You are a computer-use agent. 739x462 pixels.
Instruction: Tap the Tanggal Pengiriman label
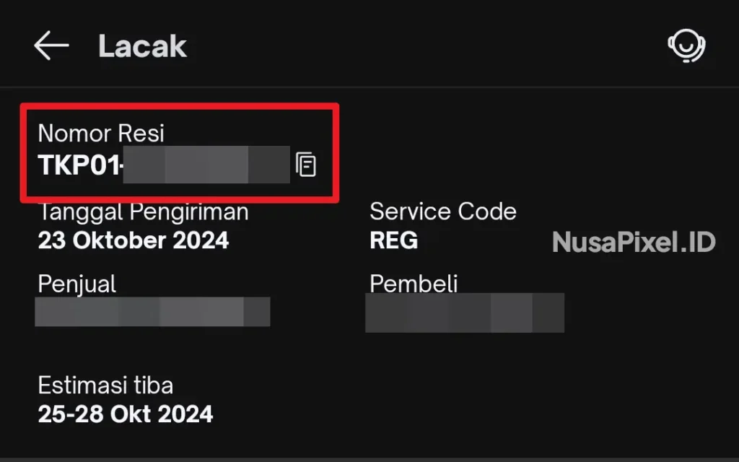pos(143,212)
